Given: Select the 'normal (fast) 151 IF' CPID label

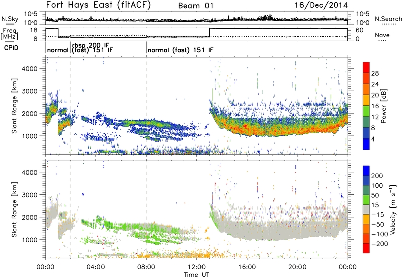Looking at the screenshot, I should pyautogui.click(x=180, y=50).
